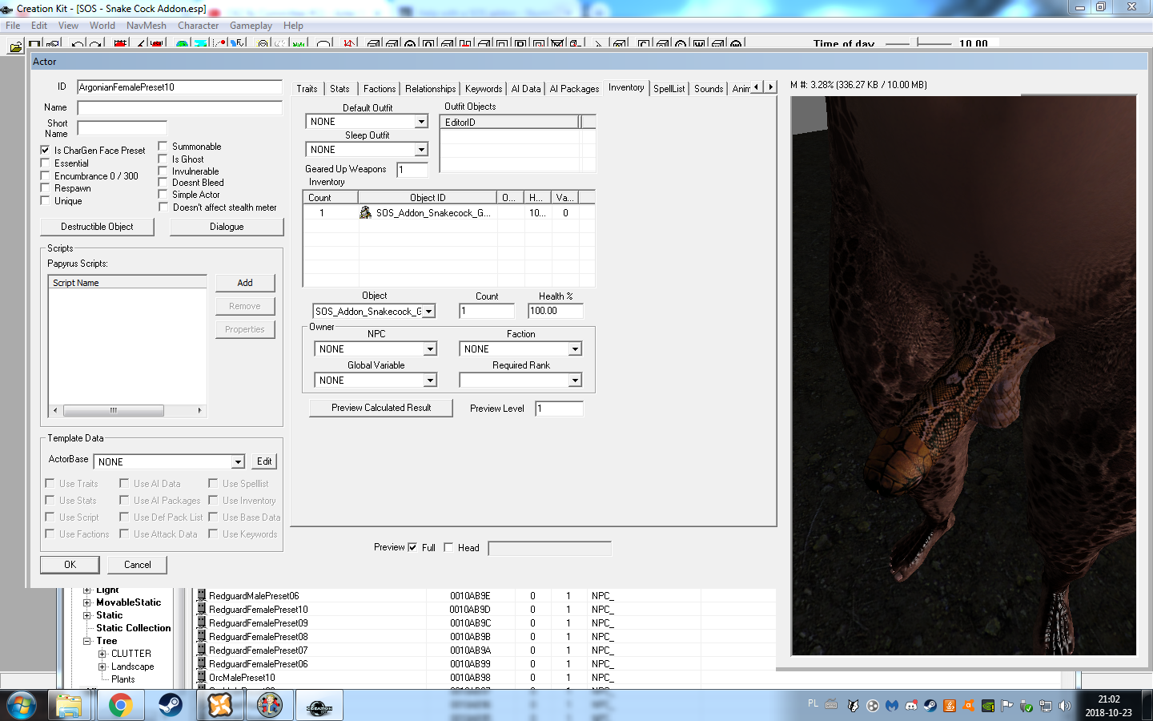Open Steam from the taskbar
1153x721 pixels.
[x=170, y=706]
